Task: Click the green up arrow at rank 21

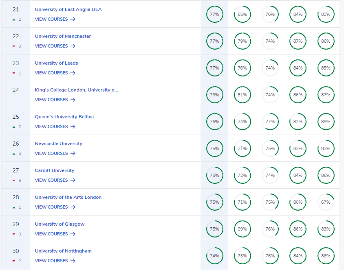Action: click(x=14, y=20)
